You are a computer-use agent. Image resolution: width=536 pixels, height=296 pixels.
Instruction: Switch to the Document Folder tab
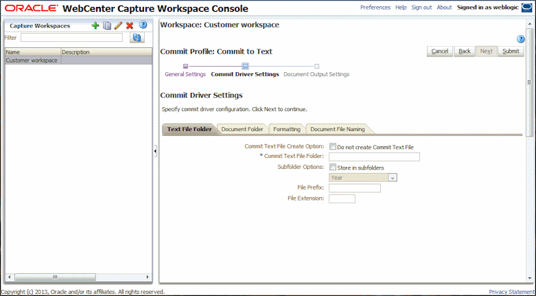[242, 129]
